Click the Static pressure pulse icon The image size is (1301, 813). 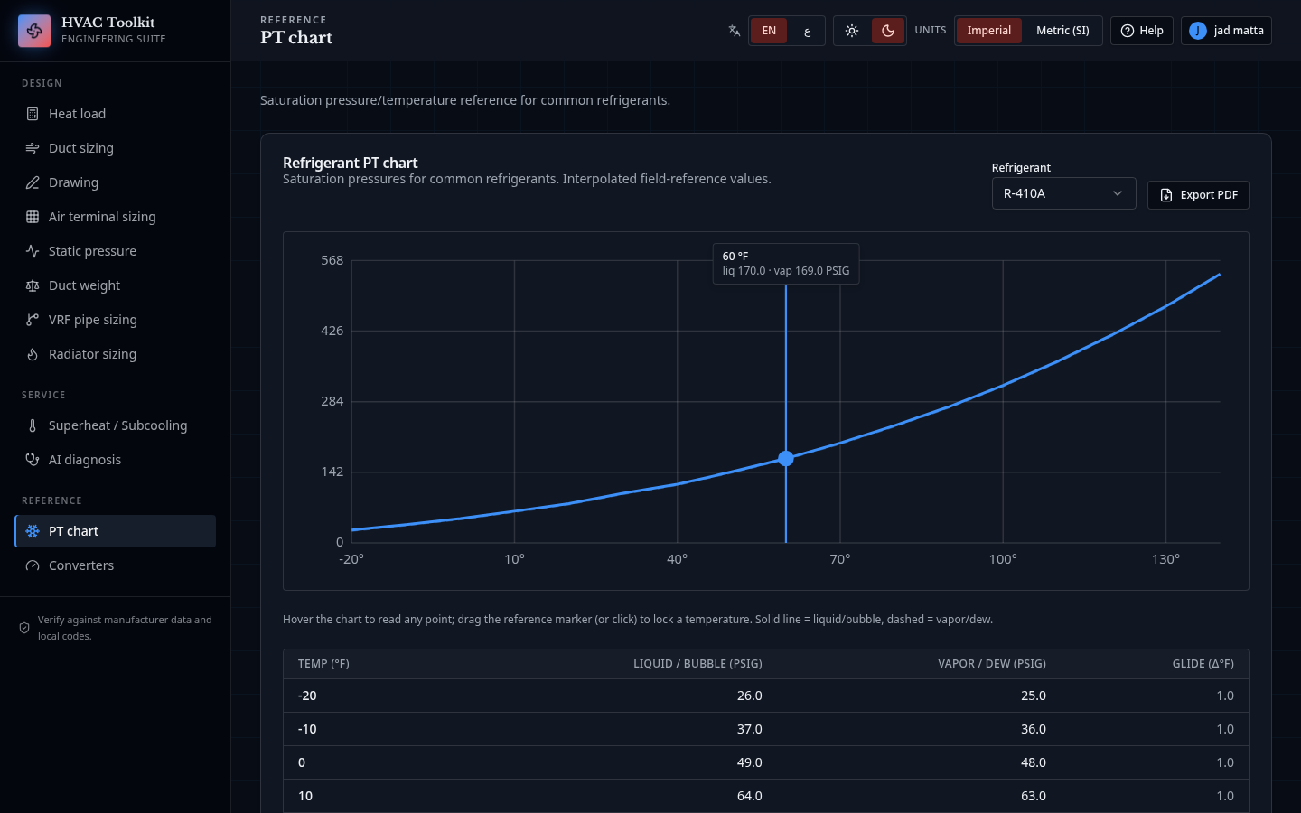click(x=33, y=251)
